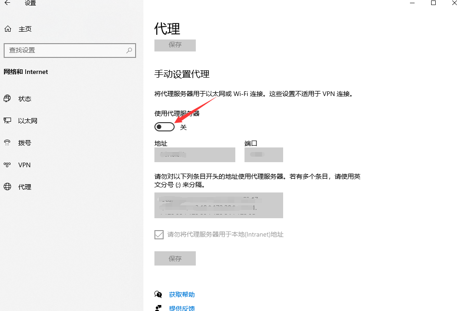Viewport: 461px width, 311px height.
Task: Click the 主页 (Home) house icon
Action: point(8,28)
